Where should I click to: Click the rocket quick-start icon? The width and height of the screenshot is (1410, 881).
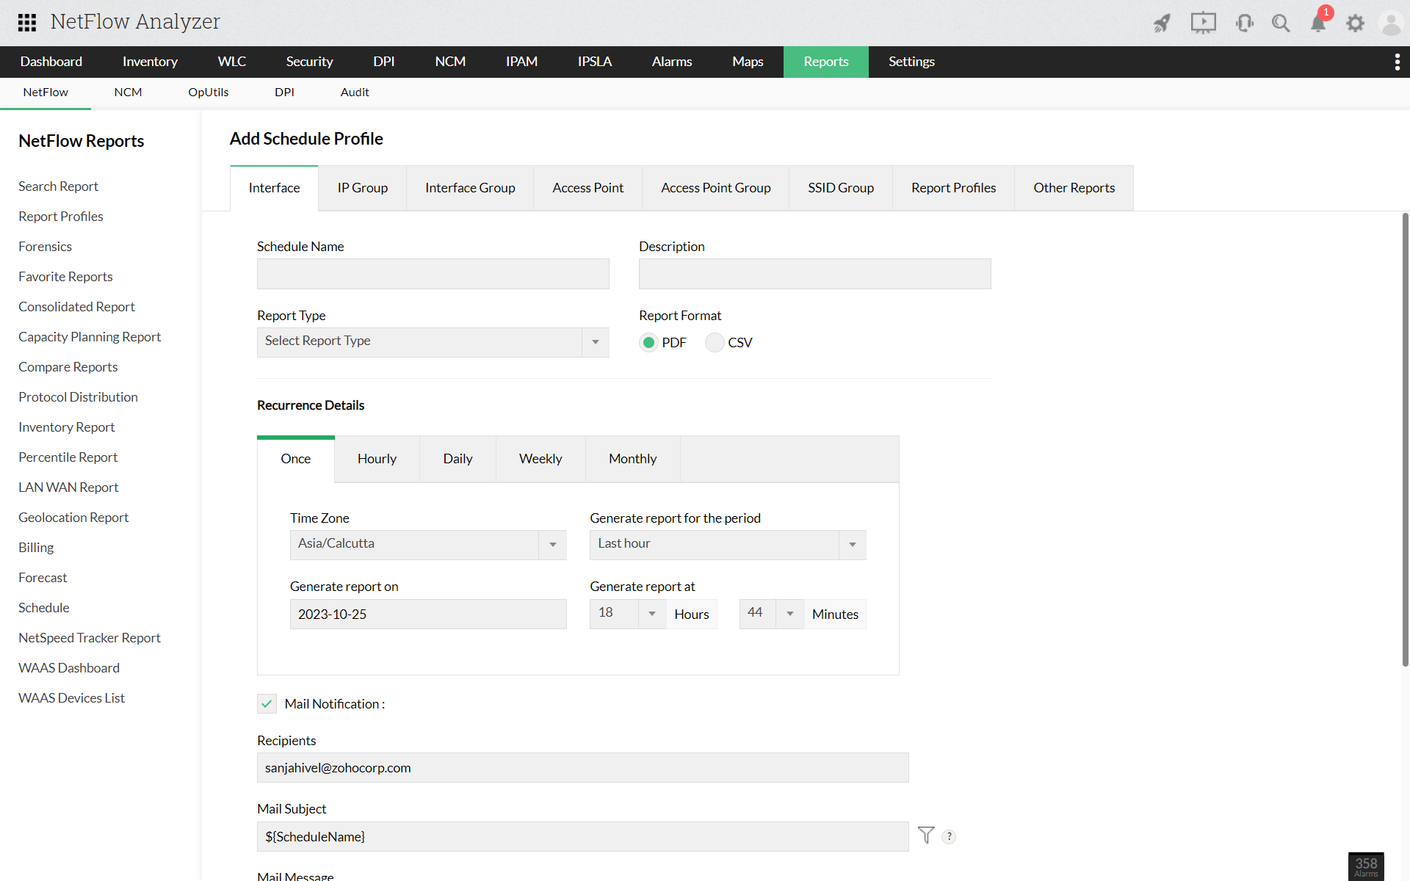pos(1162,23)
